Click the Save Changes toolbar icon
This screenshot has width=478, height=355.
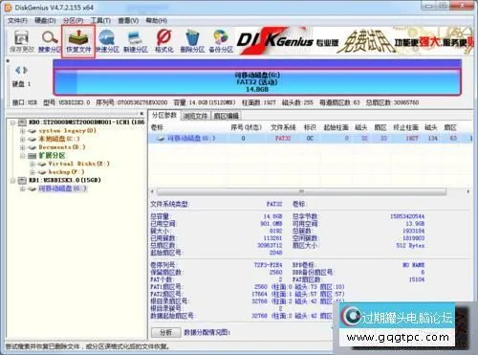click(21, 41)
